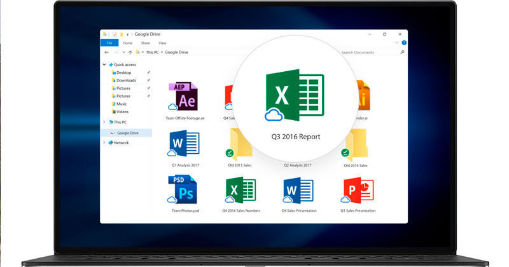Viewport: 509px width, 267px height.
Task: Expand the Network tree node
Action: tap(104, 143)
